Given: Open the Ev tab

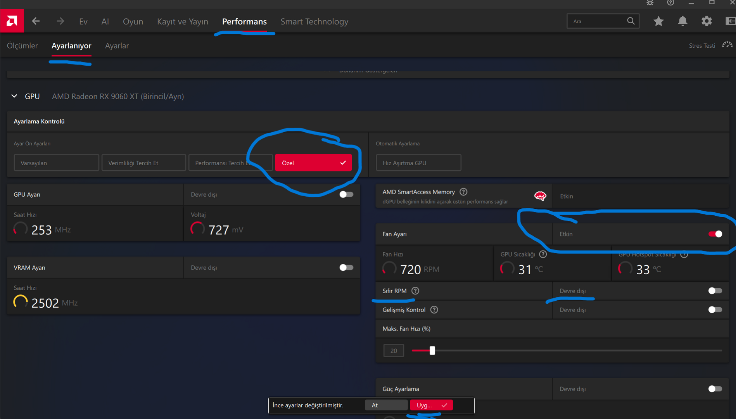Looking at the screenshot, I should click(x=83, y=21).
